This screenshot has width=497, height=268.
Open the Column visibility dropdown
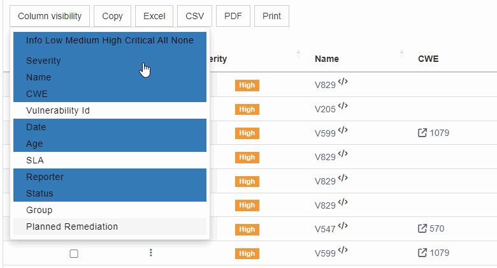tap(50, 16)
